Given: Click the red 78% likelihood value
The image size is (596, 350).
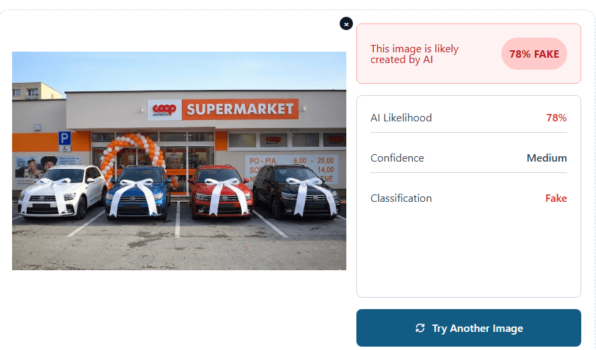Looking at the screenshot, I should 556,118.
